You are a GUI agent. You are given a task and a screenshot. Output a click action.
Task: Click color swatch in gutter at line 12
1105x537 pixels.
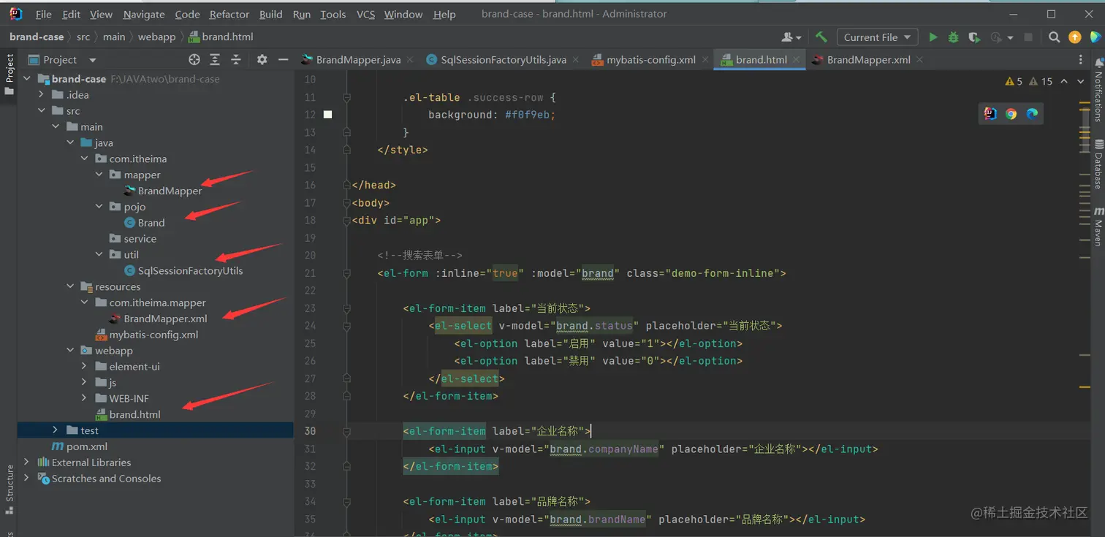327,115
